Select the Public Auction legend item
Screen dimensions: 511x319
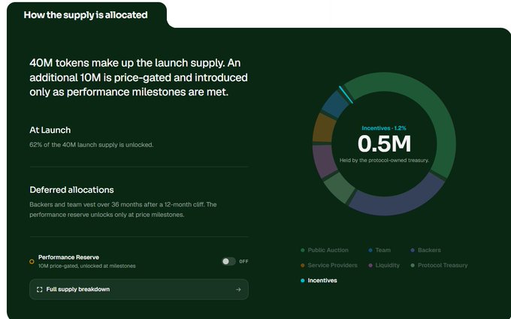[x=325, y=250]
